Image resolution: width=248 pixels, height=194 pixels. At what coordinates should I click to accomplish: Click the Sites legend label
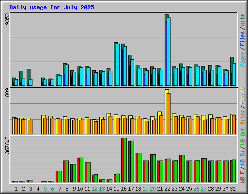[242, 117]
